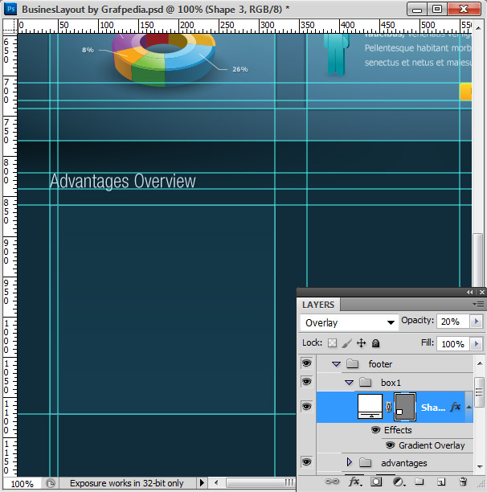
Task: Collapse the footer group
Action: [x=336, y=364]
